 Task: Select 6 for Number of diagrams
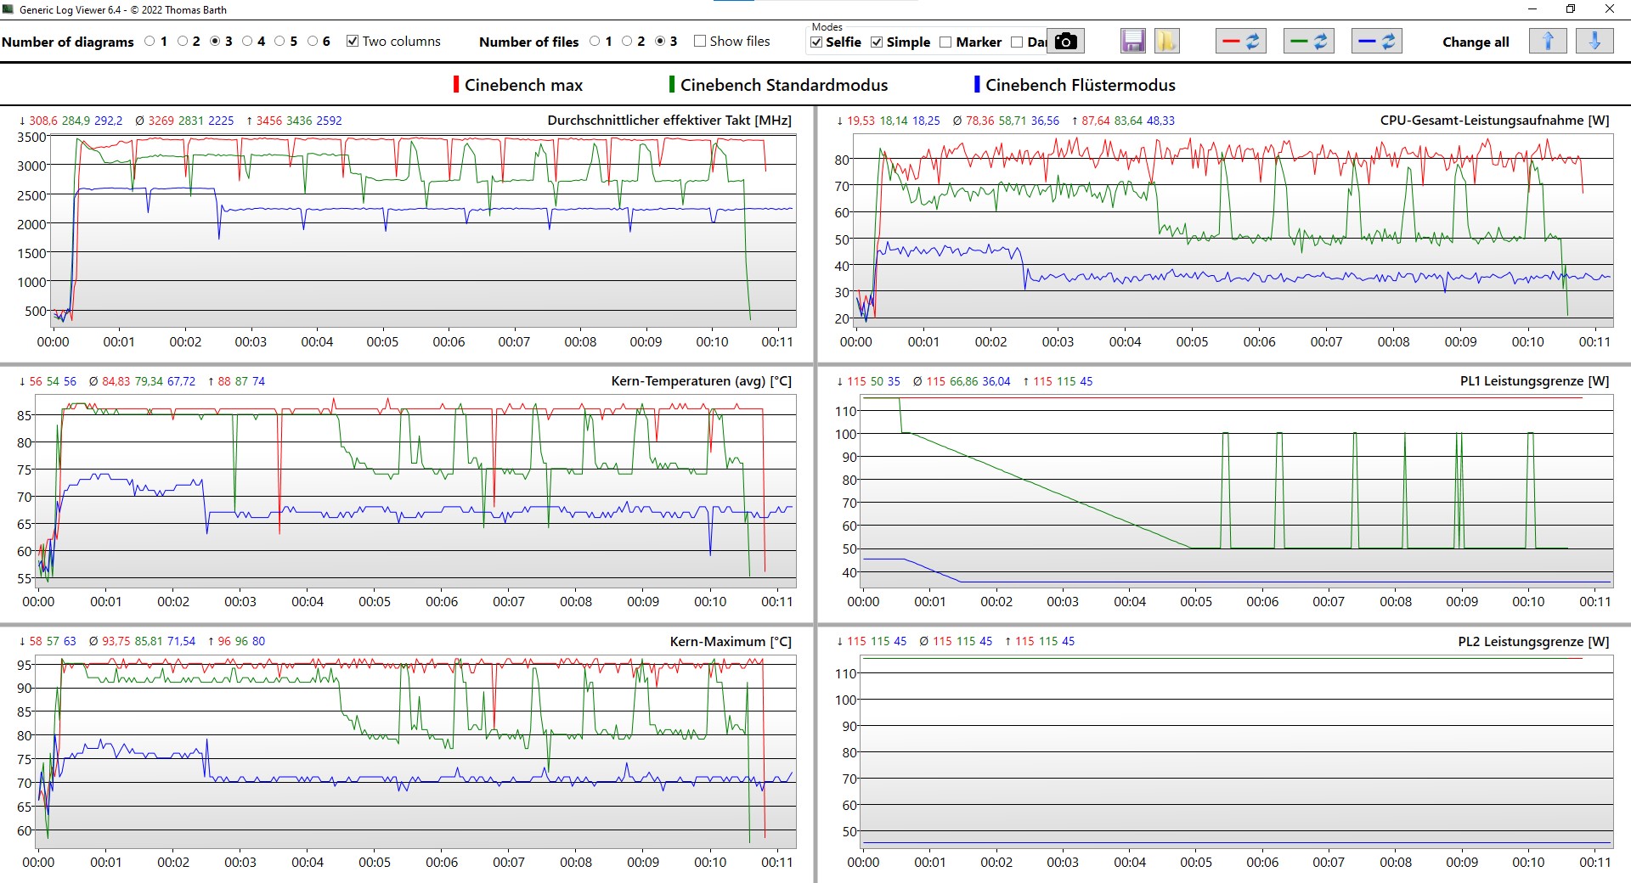[x=313, y=41]
